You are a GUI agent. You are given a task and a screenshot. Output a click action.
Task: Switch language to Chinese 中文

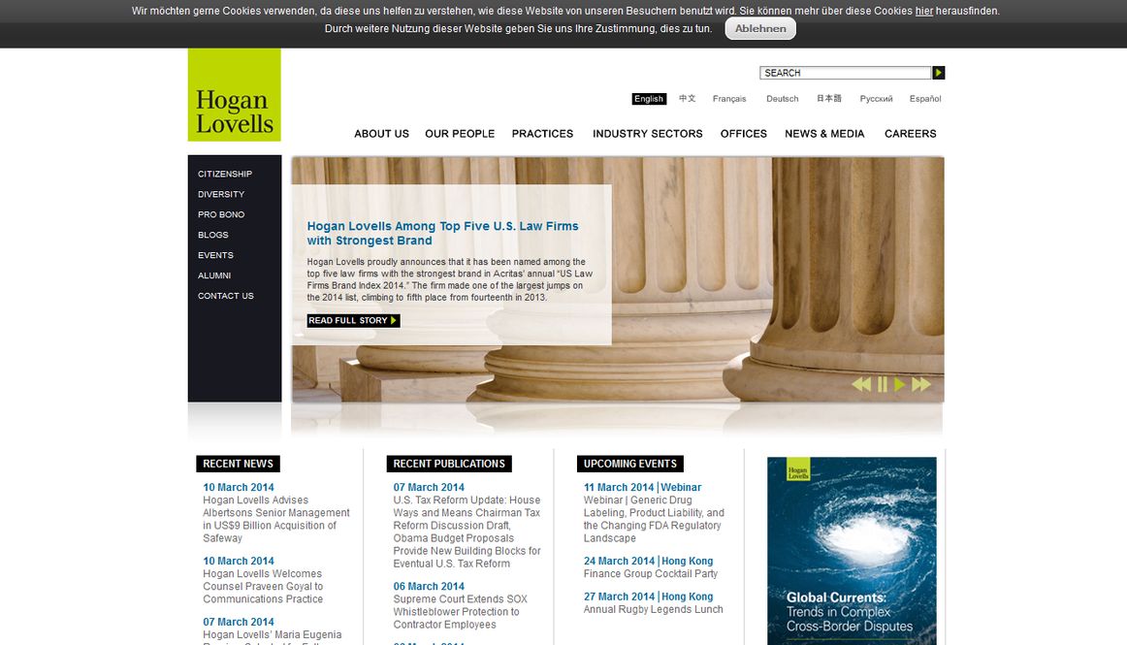(x=687, y=99)
